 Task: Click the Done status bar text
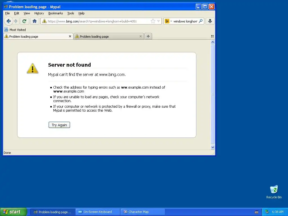pos(7,153)
